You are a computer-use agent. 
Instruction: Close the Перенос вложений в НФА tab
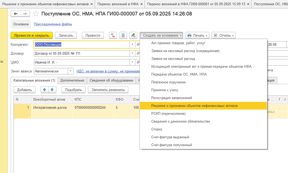141,4
